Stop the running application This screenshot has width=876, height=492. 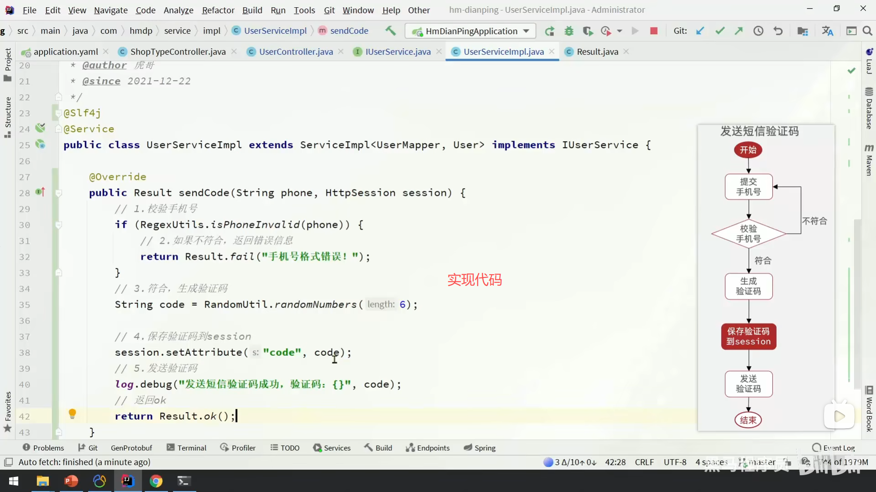click(x=654, y=31)
